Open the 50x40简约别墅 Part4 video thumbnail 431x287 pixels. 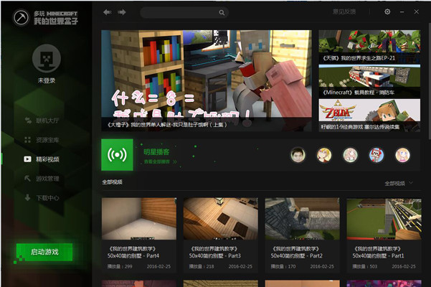pos(139,219)
